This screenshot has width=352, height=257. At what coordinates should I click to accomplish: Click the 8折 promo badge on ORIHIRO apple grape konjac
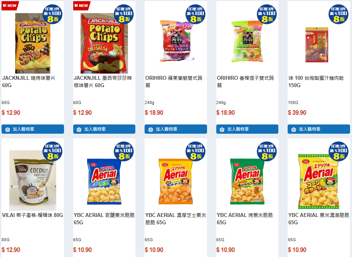(x=195, y=14)
